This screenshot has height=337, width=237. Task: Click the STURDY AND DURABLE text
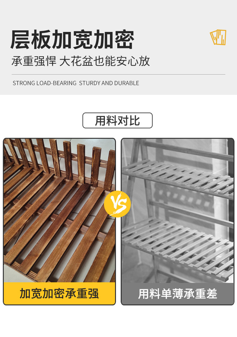pyautogui.click(x=109, y=83)
